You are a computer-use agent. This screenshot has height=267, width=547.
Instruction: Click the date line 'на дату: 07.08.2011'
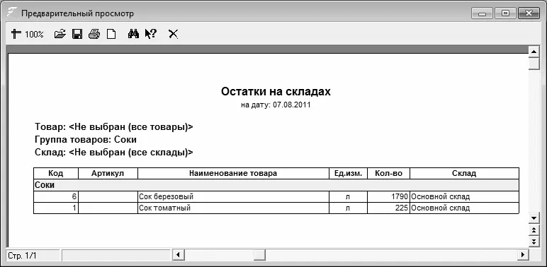(x=276, y=105)
